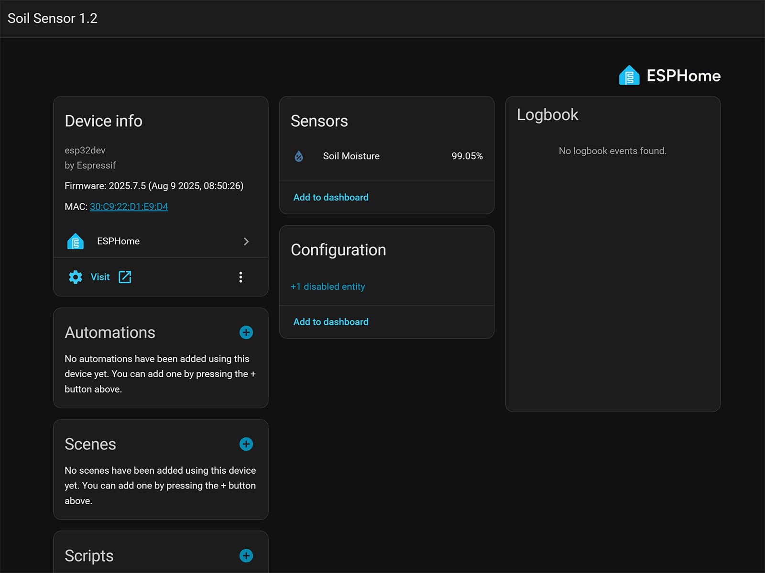Add a new automation with plus button
This screenshot has width=765, height=573.
click(x=246, y=332)
